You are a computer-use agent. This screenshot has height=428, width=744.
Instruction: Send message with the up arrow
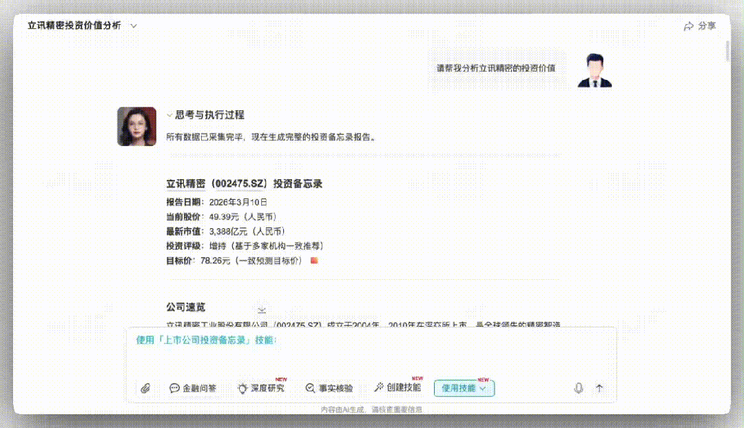tap(599, 388)
